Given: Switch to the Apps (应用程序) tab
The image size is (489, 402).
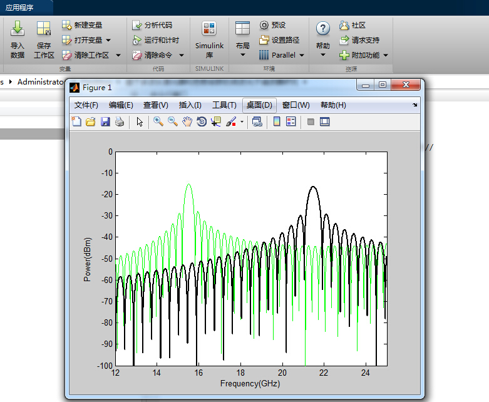Looking at the screenshot, I should 19,8.
